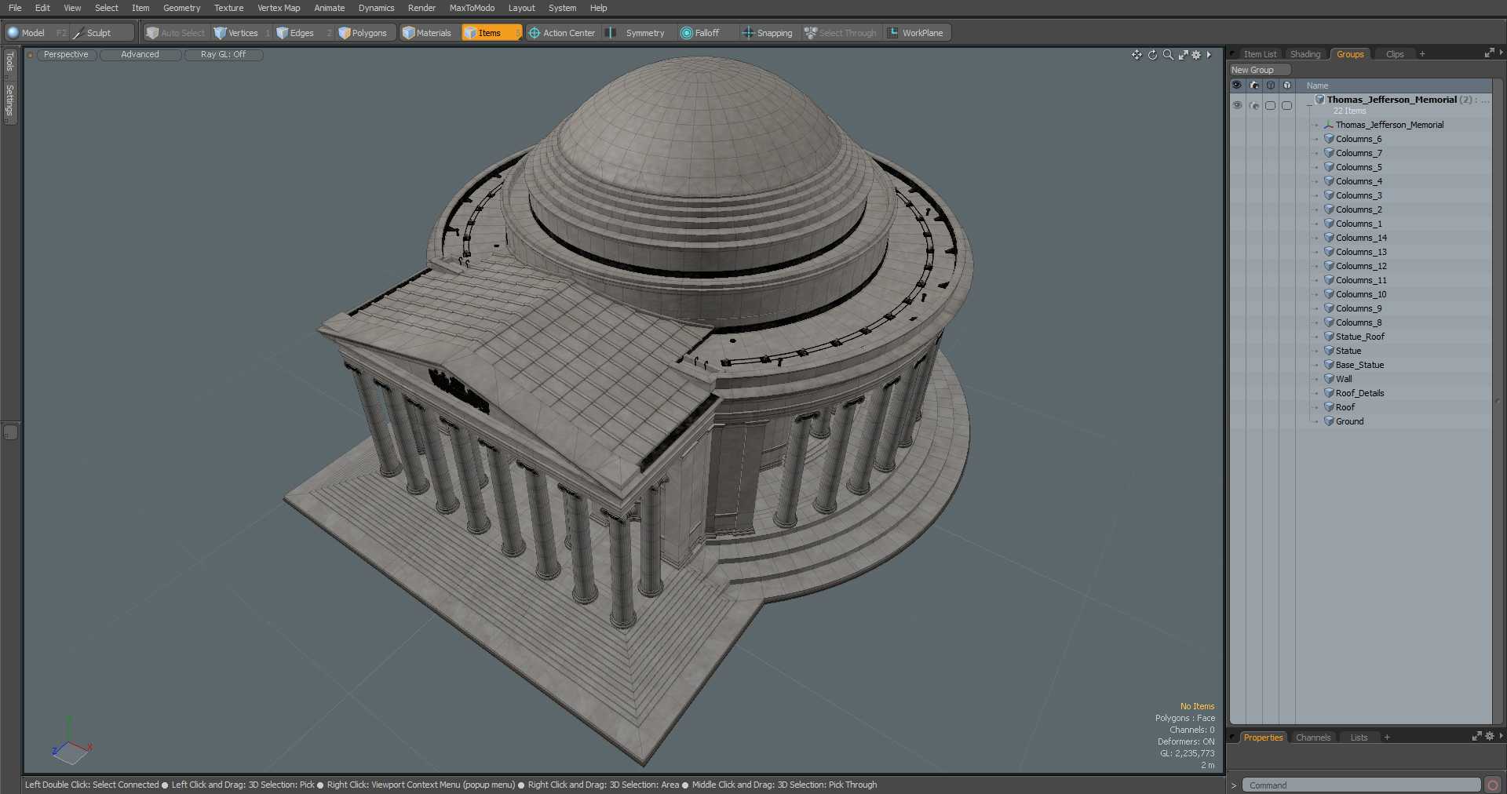
Task: Select the Roof_Details mesh item
Action: click(x=1359, y=393)
